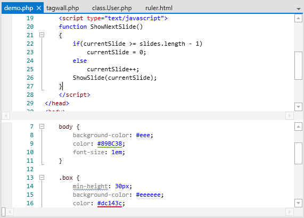Collapse the .box rule fold at line 13
This screenshot has width=304, height=218.
click(x=42, y=178)
